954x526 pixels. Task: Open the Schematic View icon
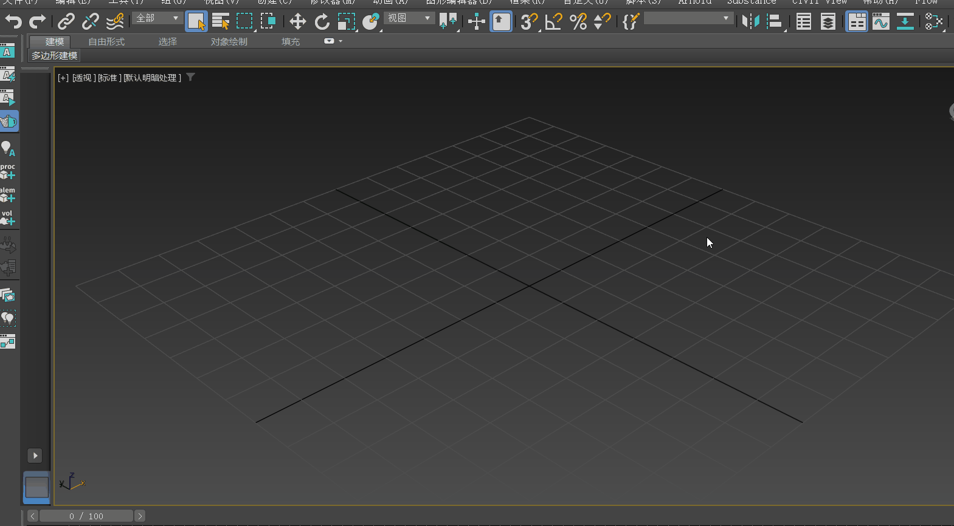933,22
